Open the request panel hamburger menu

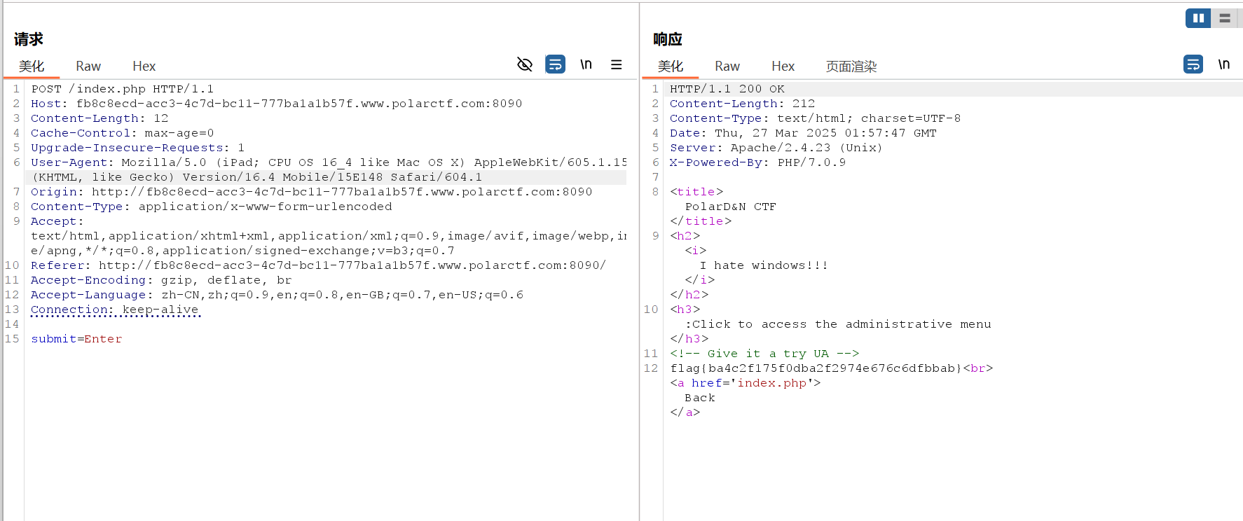(617, 64)
